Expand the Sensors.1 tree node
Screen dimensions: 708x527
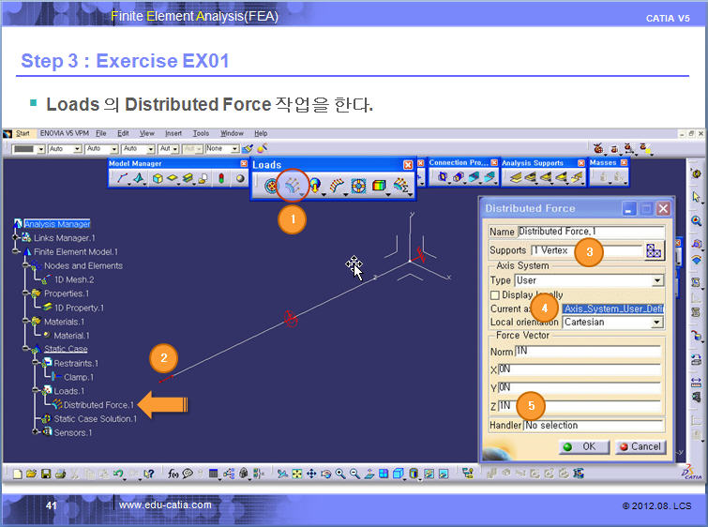(x=36, y=432)
